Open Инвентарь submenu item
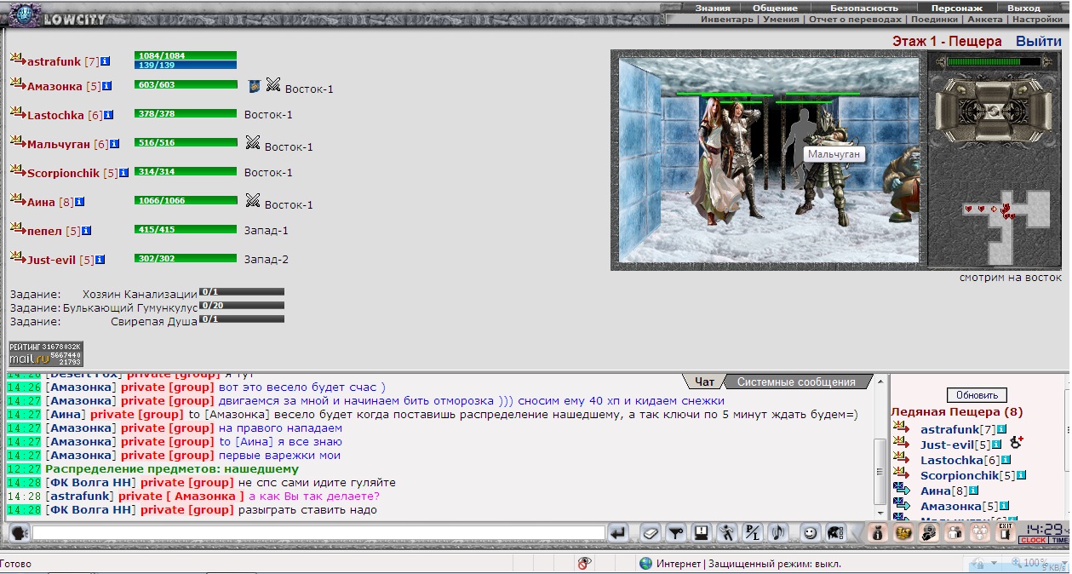Image resolution: width=1072 pixels, height=574 pixels. click(727, 19)
